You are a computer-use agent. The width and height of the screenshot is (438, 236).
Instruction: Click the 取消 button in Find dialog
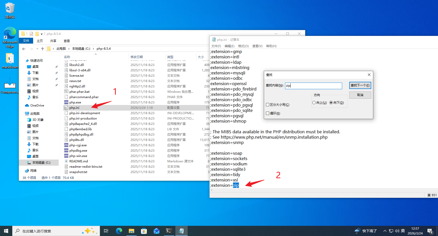click(x=360, y=95)
